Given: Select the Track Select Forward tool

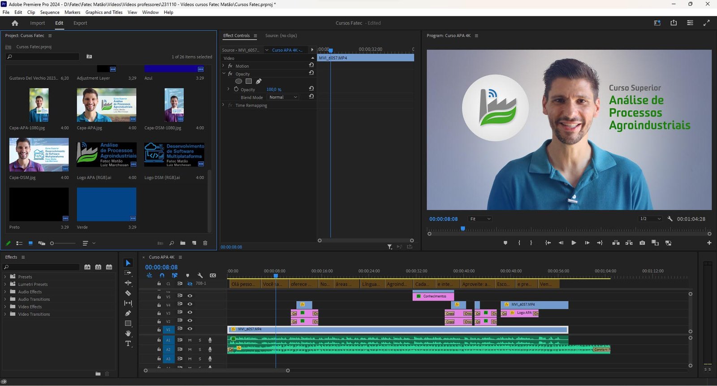Looking at the screenshot, I should point(128,273).
